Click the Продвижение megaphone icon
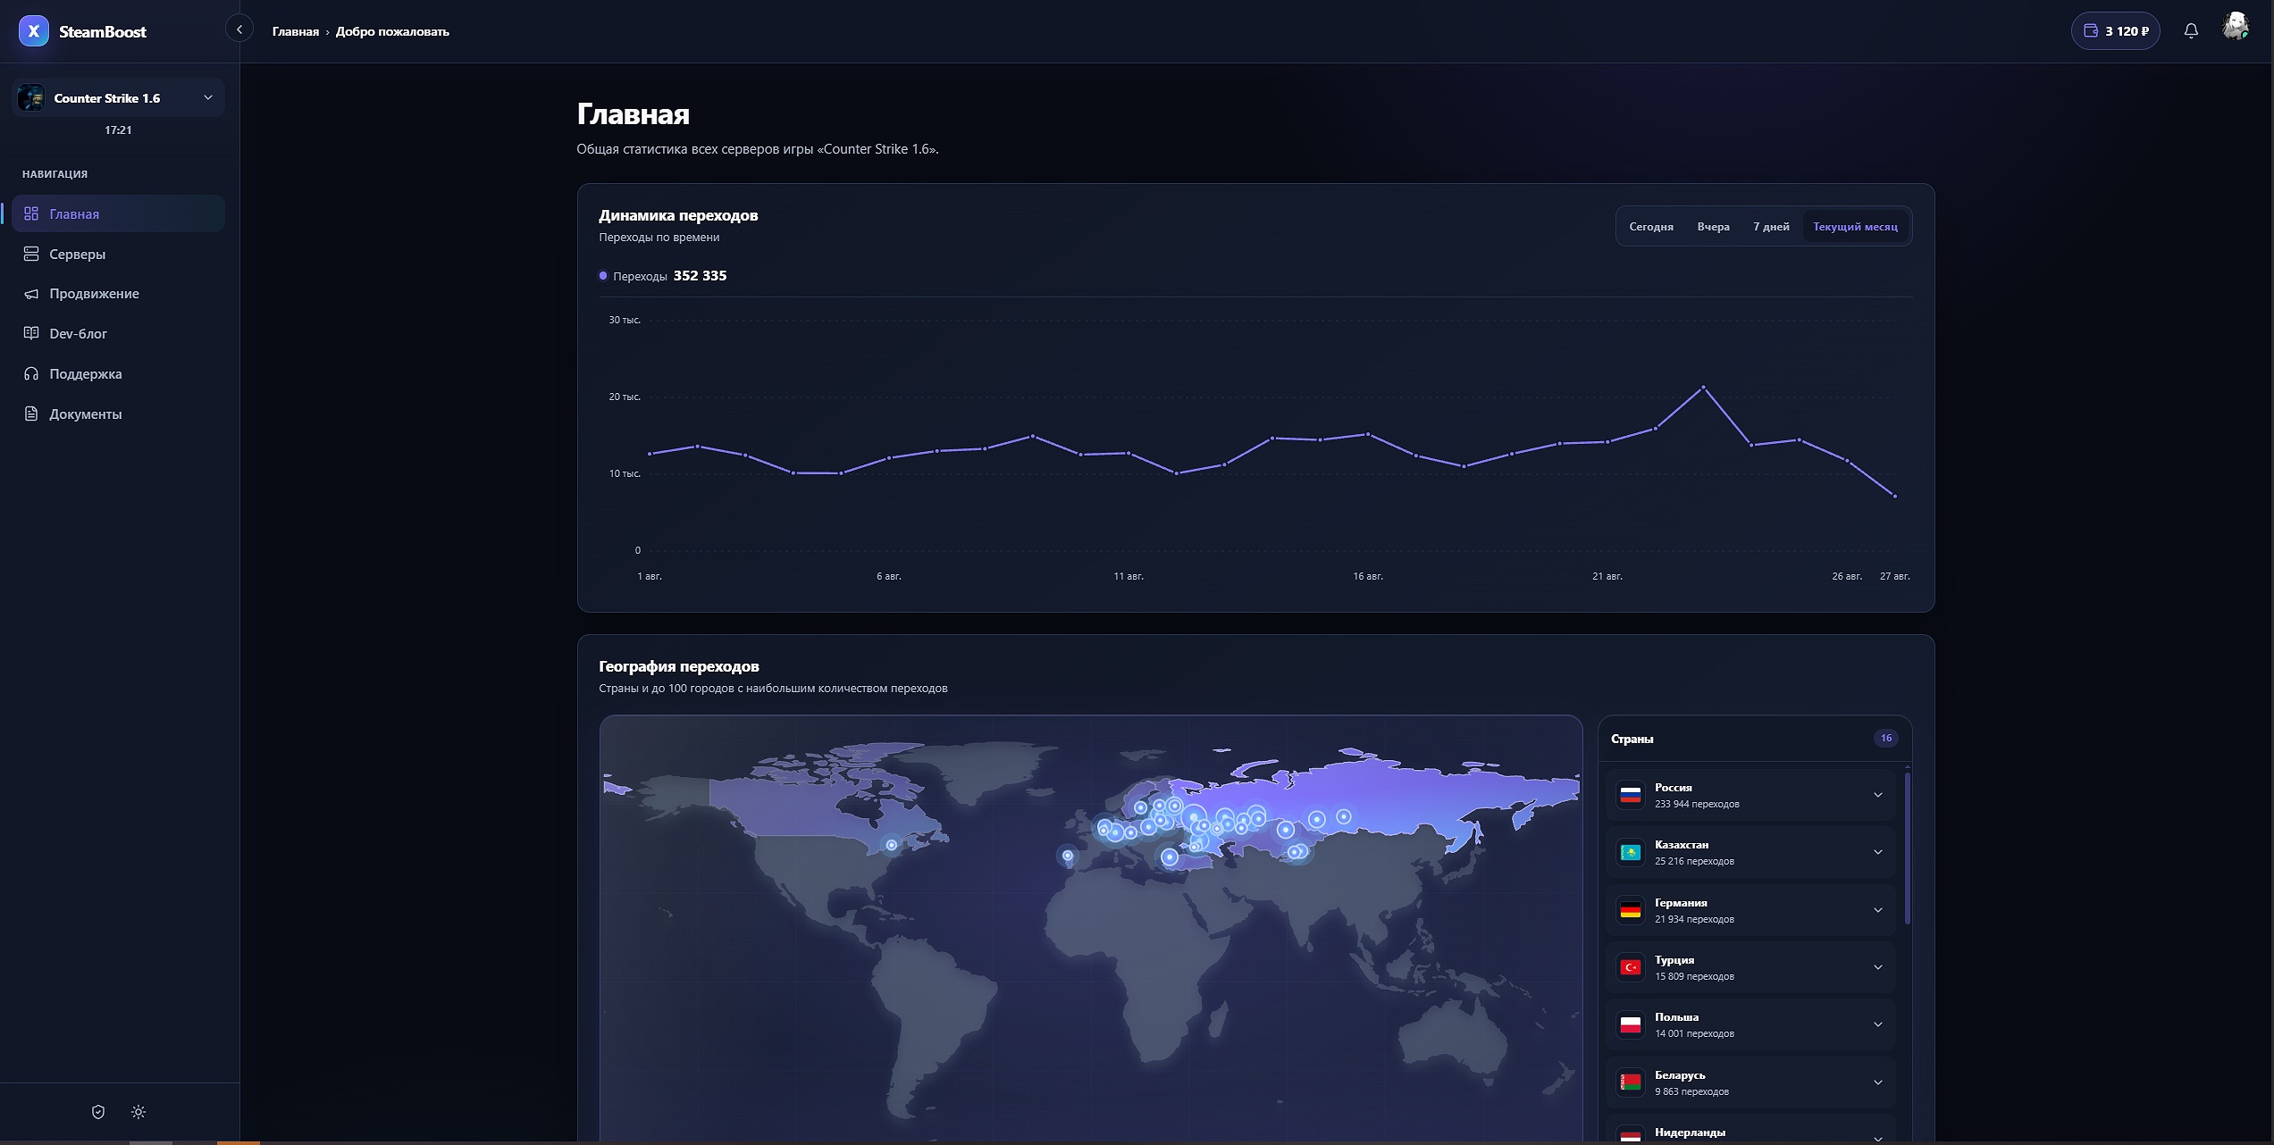 tap(31, 294)
